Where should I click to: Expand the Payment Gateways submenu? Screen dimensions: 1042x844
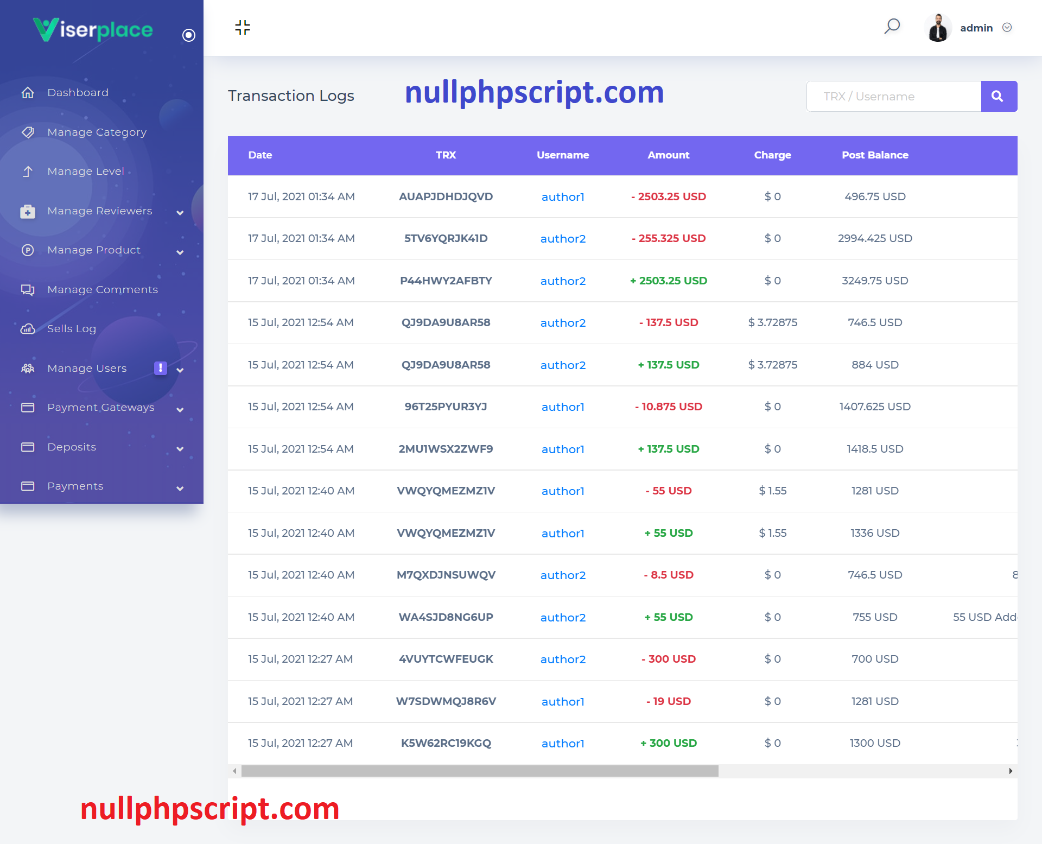(x=180, y=410)
